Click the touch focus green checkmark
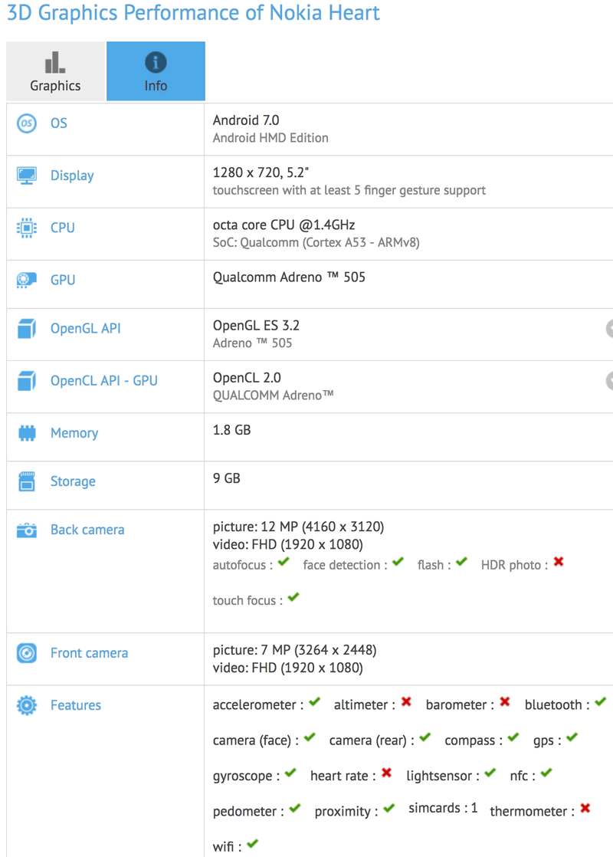The width and height of the screenshot is (613, 857). (x=293, y=597)
